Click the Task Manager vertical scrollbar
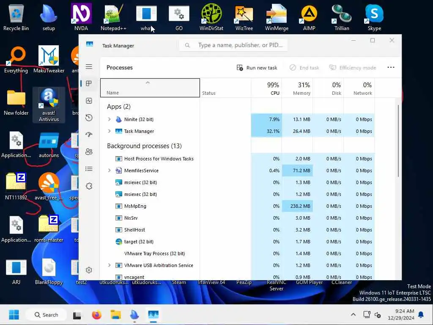 tap(398, 141)
